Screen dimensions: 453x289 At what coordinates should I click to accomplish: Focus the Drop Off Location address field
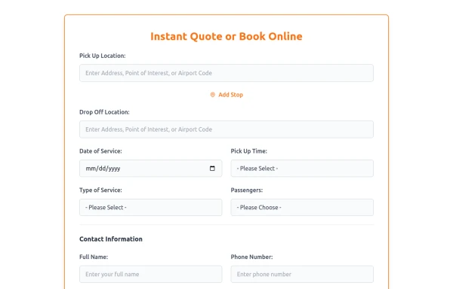tap(226, 129)
